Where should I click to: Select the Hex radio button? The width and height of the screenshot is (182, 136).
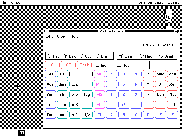[x=54, y=56]
